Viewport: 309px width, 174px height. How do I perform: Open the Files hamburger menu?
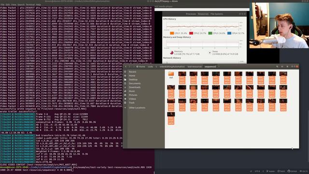pyautogui.click(x=287, y=67)
